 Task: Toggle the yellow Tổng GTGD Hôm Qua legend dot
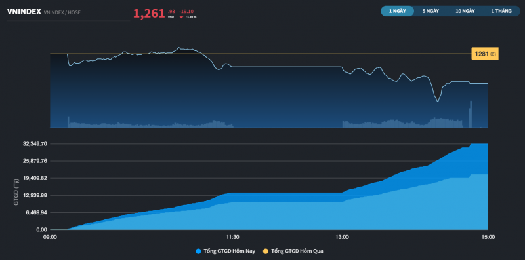coord(266,251)
